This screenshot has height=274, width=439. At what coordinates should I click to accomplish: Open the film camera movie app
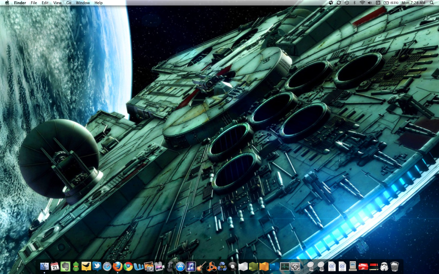point(159,266)
